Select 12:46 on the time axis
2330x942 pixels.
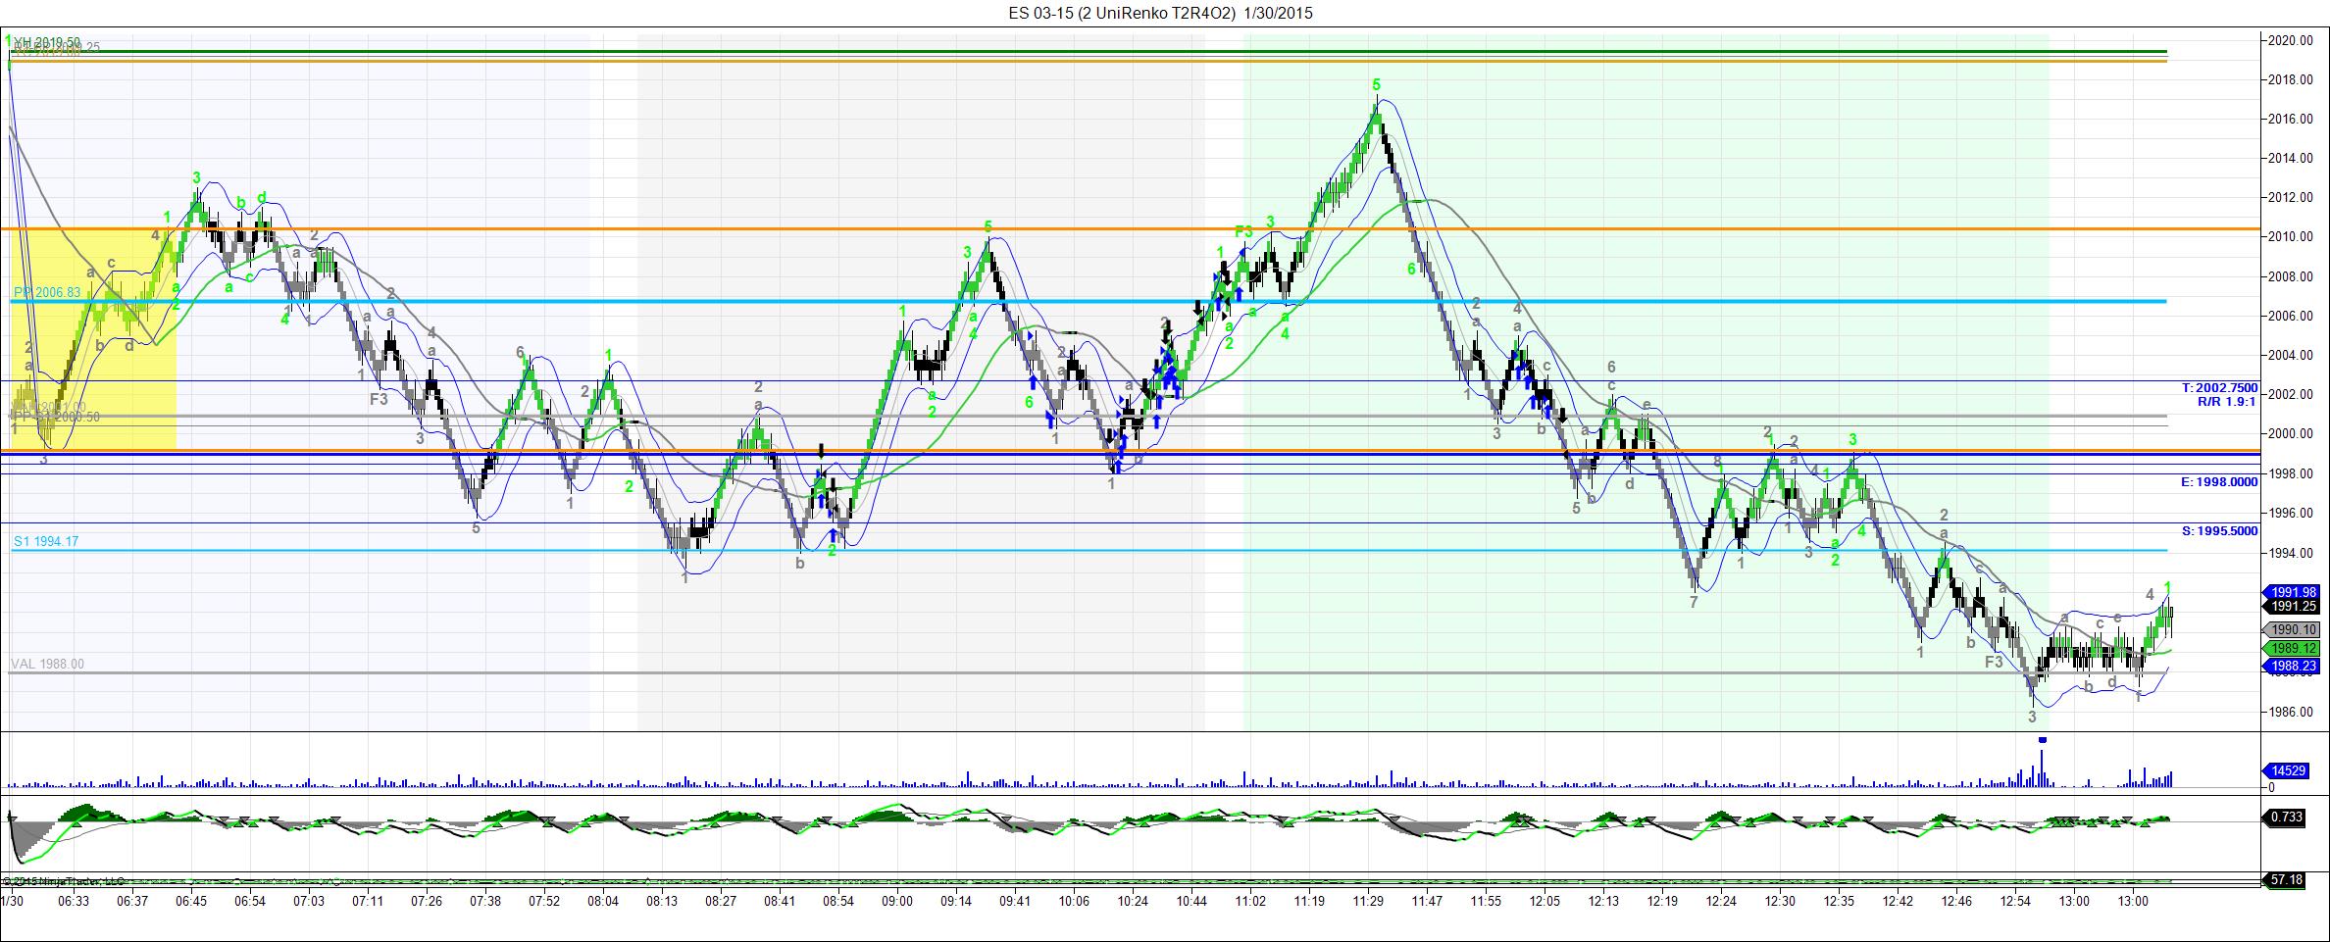pos(1956,901)
